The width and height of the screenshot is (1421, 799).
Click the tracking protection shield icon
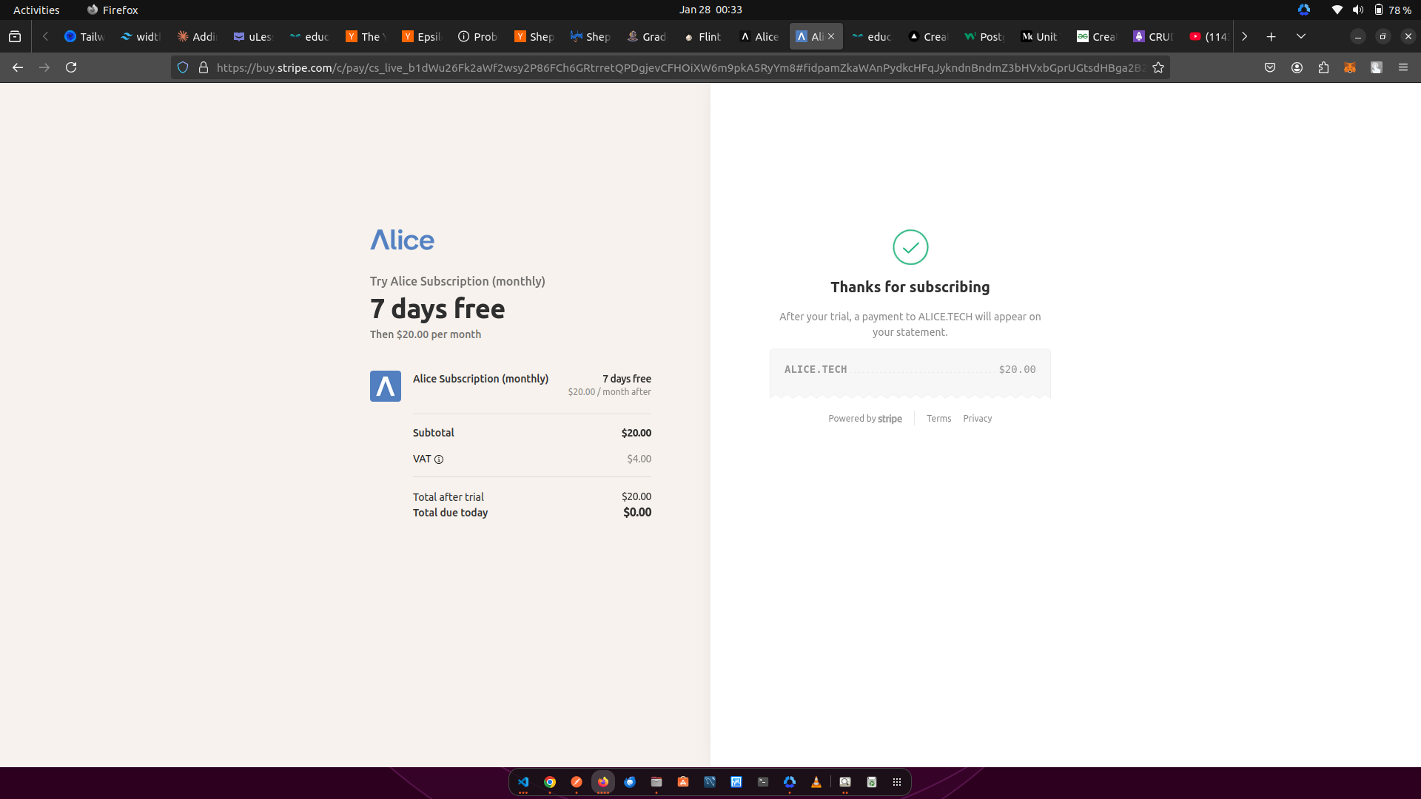coord(183,67)
